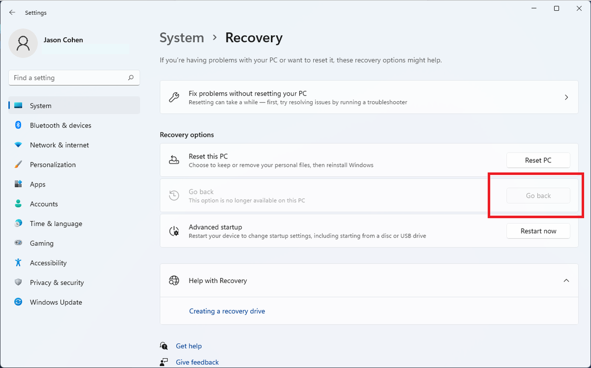Click the Fix problems without resetting your PC title
This screenshot has height=368, width=591.
248,93
